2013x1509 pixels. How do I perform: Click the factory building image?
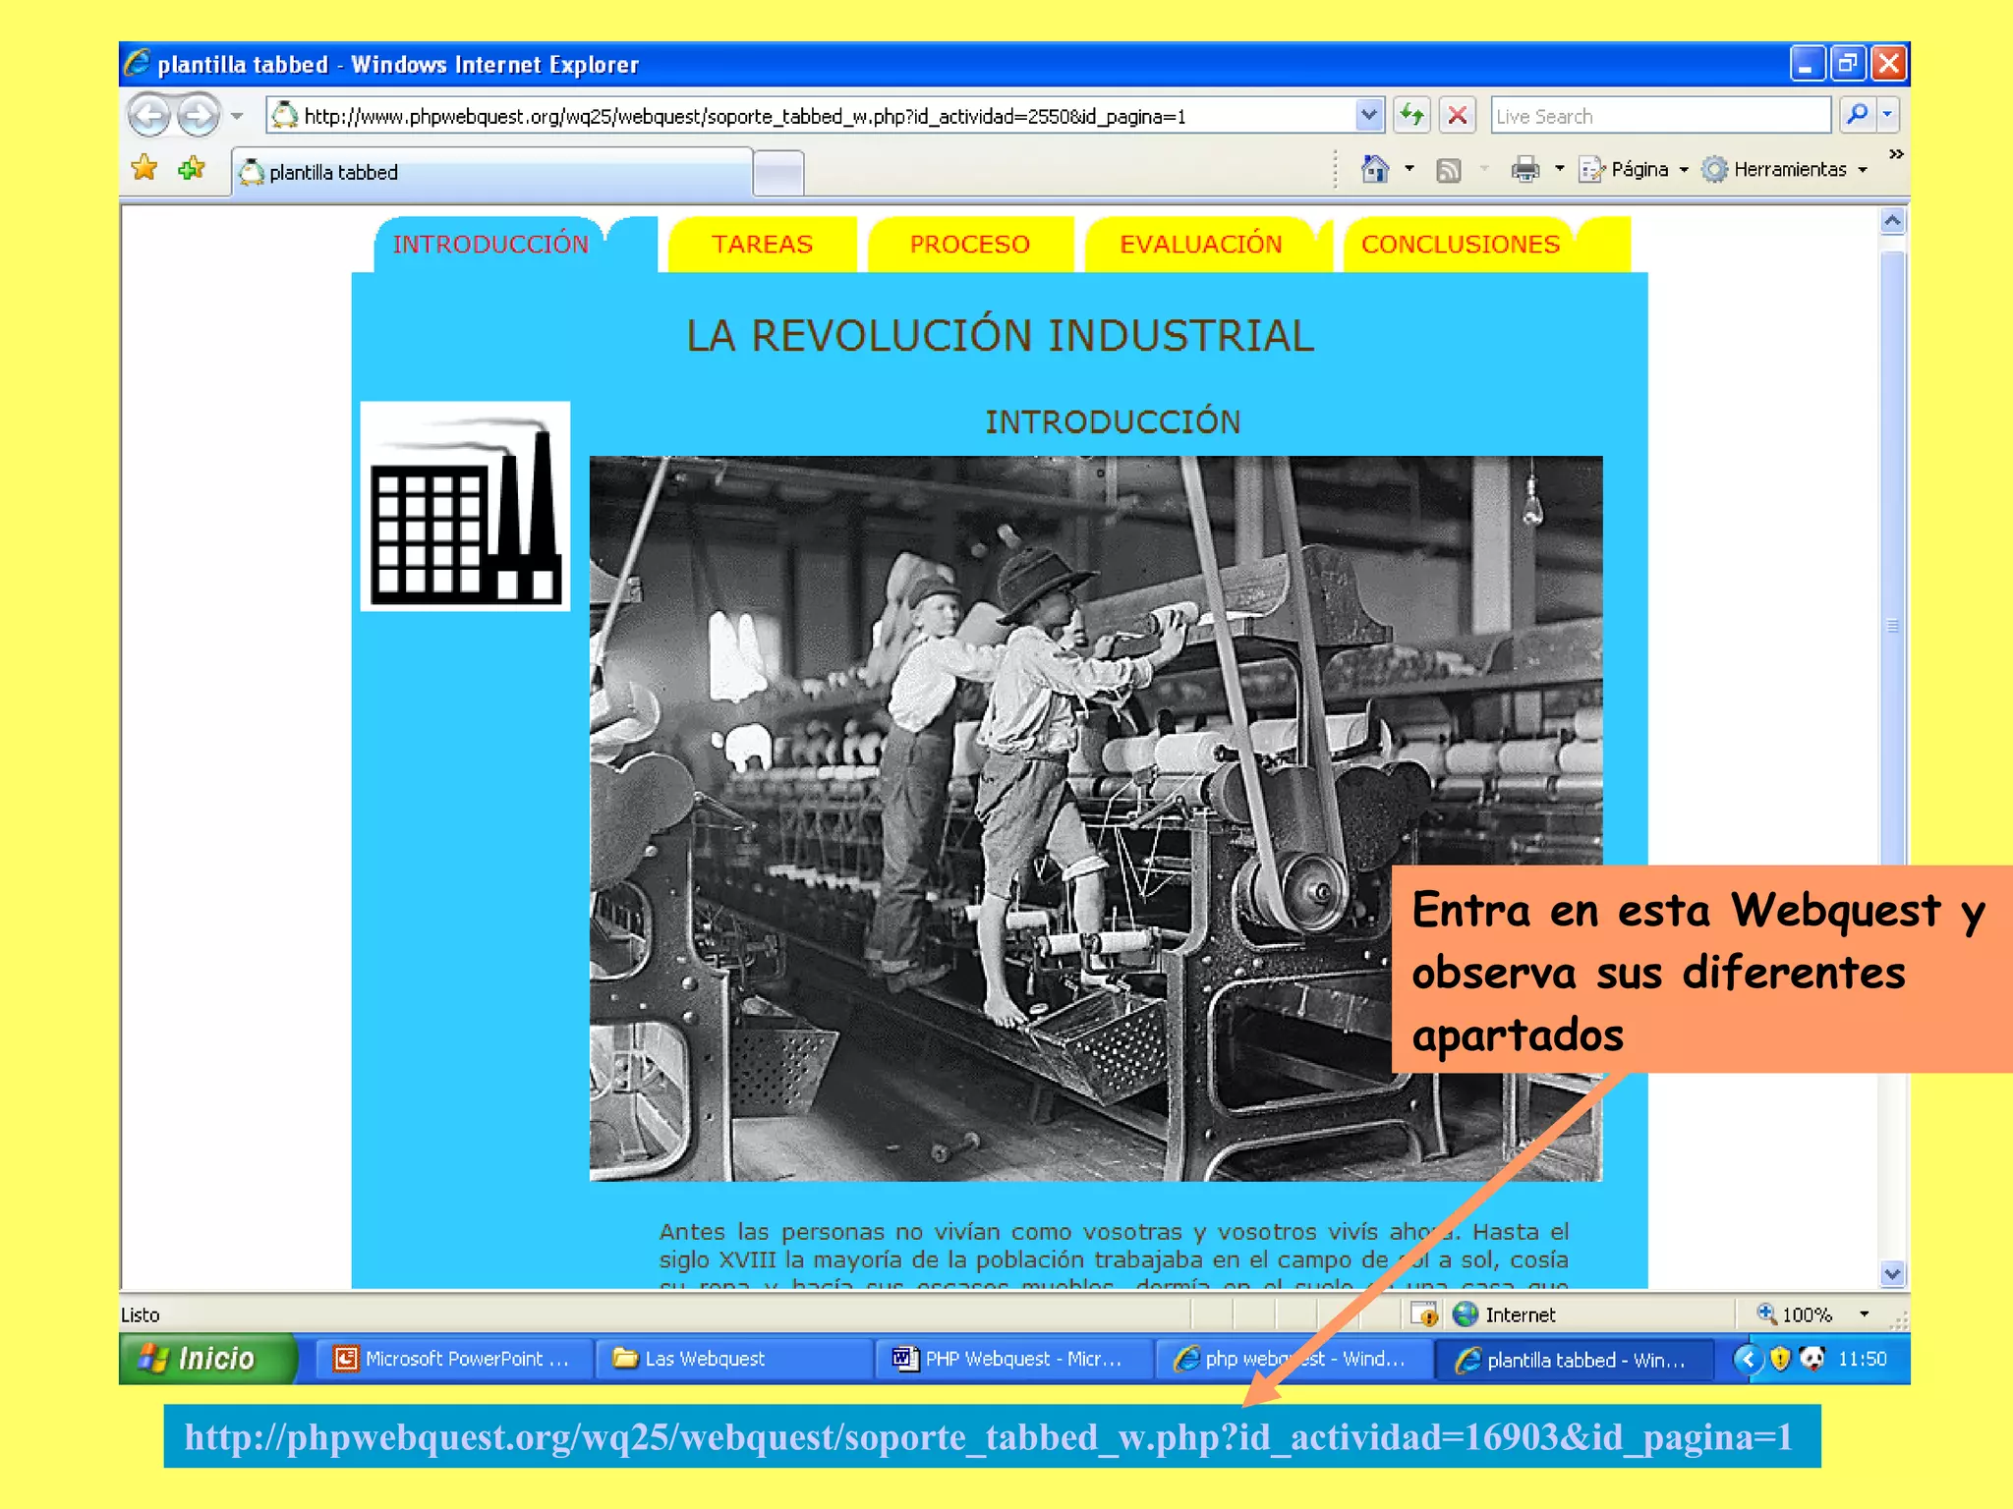(465, 506)
